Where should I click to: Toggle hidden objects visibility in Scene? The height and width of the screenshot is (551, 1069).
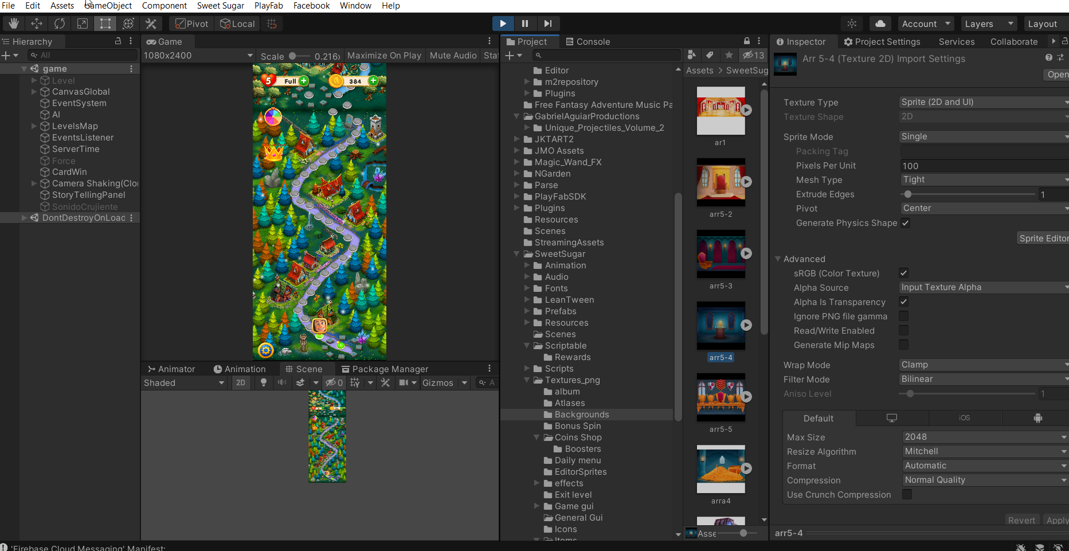pyautogui.click(x=334, y=382)
